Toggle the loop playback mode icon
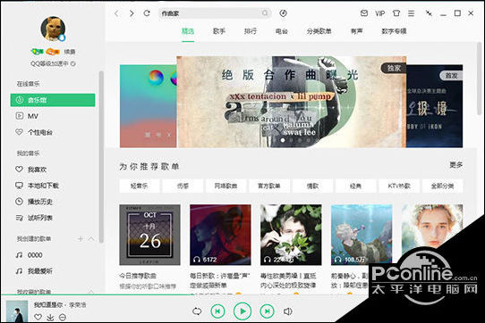Image resolution: width=485 pixels, height=323 pixels. pyautogui.click(x=197, y=311)
